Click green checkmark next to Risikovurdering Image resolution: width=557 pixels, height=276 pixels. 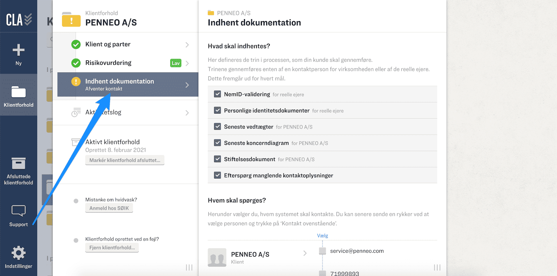click(76, 63)
